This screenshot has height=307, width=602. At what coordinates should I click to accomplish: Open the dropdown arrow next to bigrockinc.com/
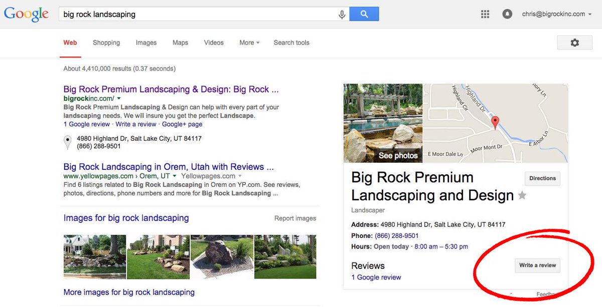coord(119,99)
